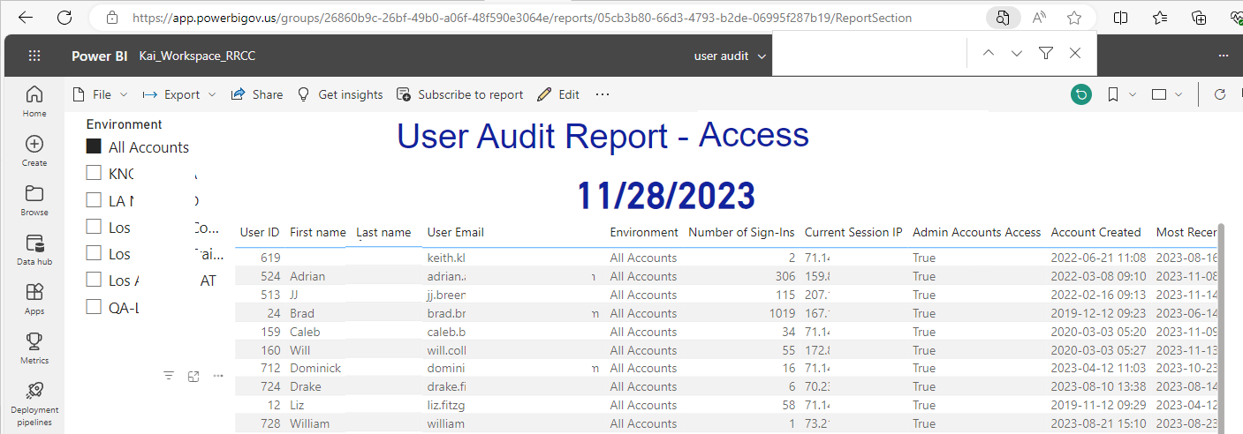
Task: Open Data hub
Action: pyautogui.click(x=34, y=250)
